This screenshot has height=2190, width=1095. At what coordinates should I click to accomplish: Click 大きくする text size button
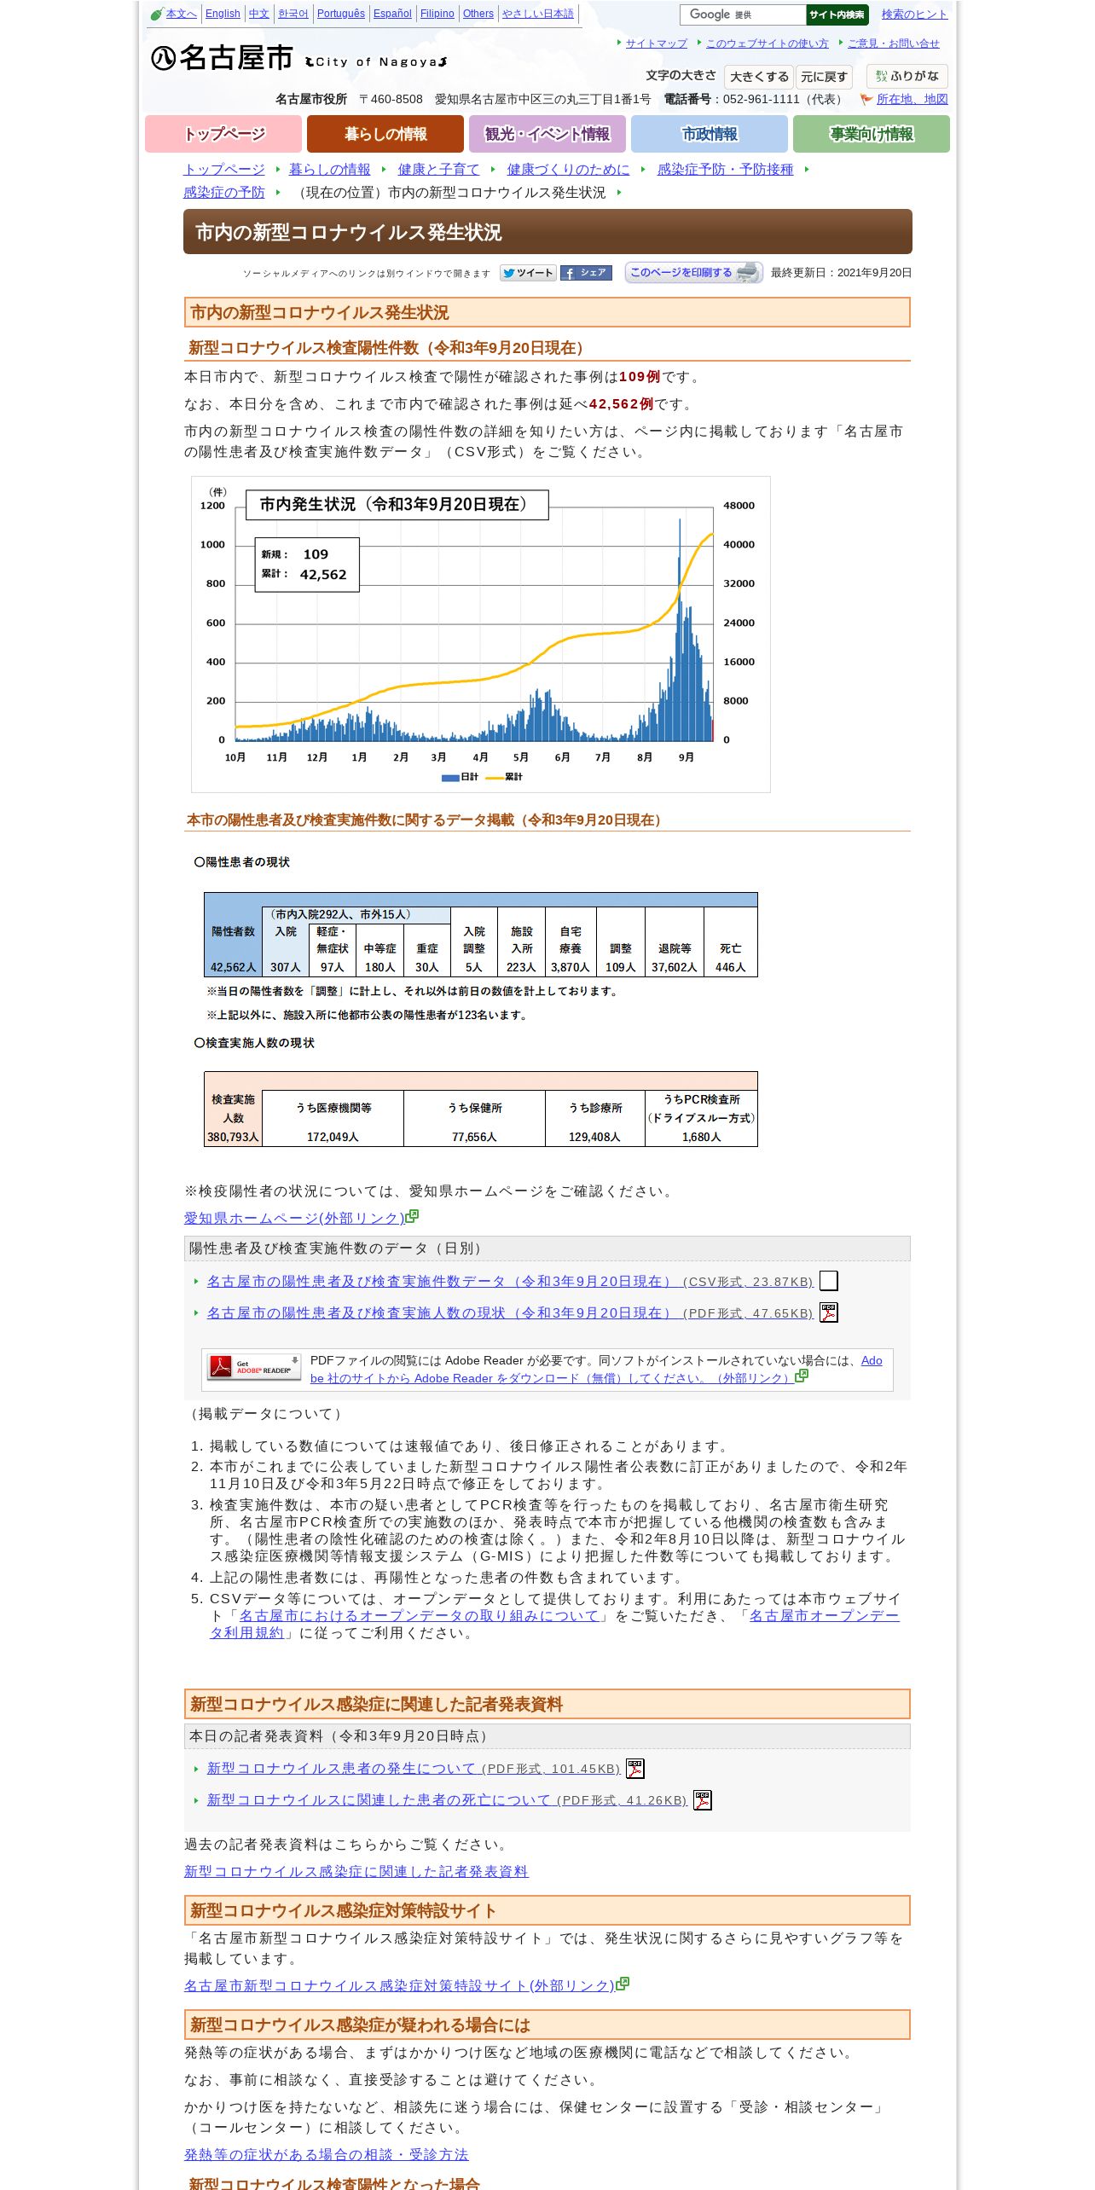[759, 77]
